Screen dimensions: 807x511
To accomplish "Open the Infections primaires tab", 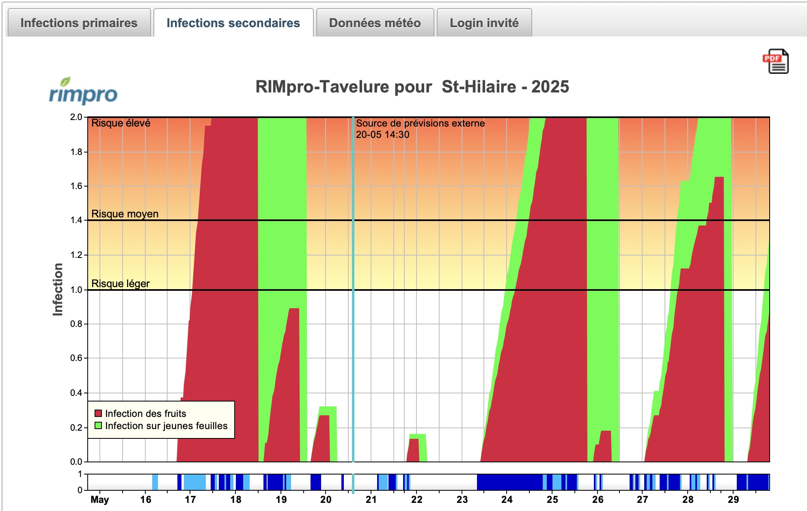I will point(79,23).
